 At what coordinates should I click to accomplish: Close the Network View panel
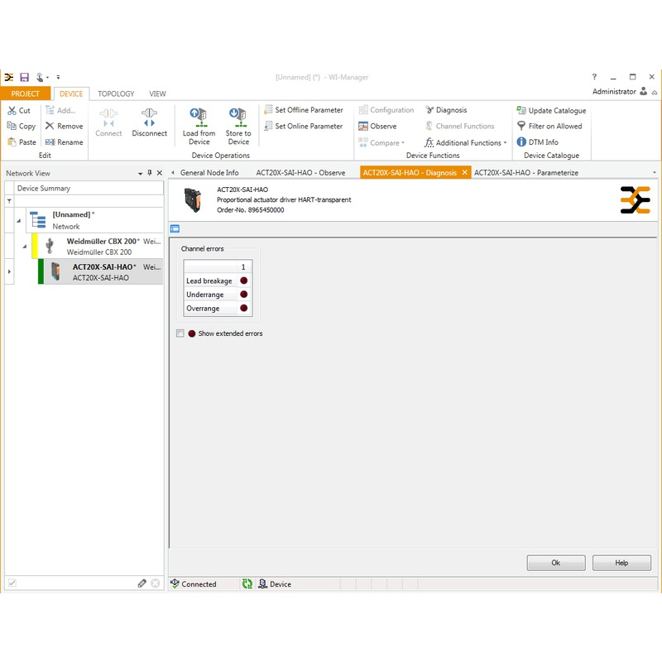point(160,173)
